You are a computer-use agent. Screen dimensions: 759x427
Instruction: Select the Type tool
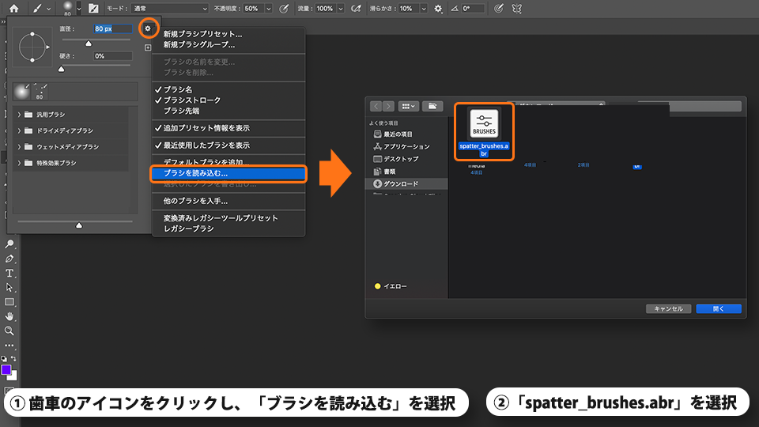coord(9,273)
